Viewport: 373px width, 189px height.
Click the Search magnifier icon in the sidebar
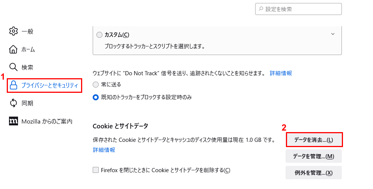(14, 67)
